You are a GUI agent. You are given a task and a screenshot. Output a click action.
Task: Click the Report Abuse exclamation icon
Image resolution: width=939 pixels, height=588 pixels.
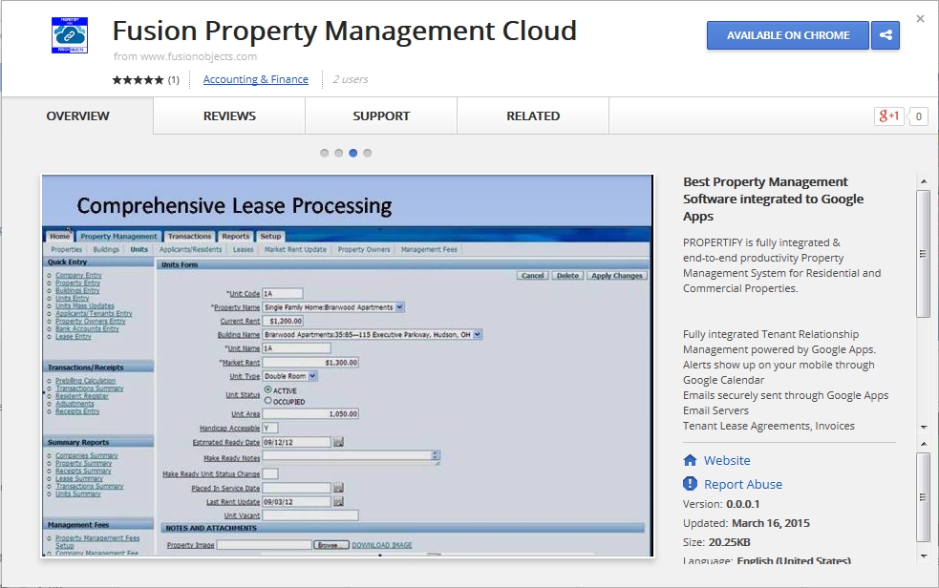point(690,483)
